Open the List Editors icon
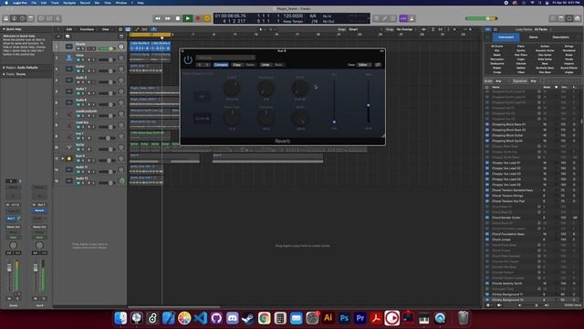 click(x=553, y=18)
